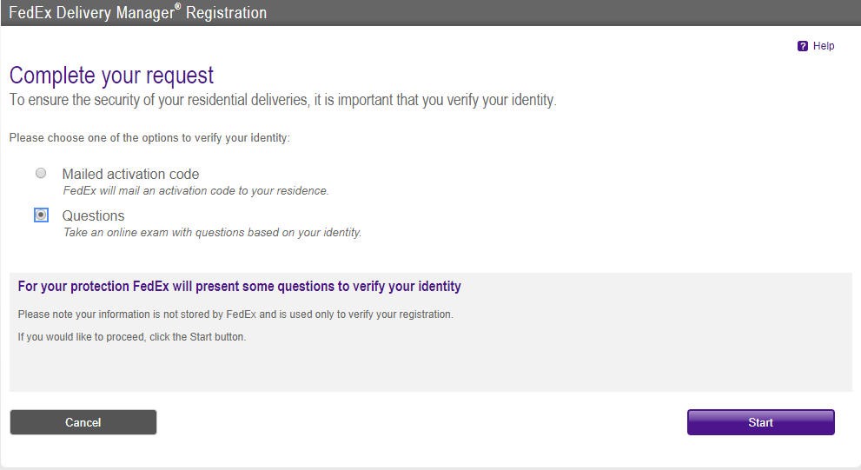Click text 'Take an online exam with questions based on your identity.'

(212, 233)
